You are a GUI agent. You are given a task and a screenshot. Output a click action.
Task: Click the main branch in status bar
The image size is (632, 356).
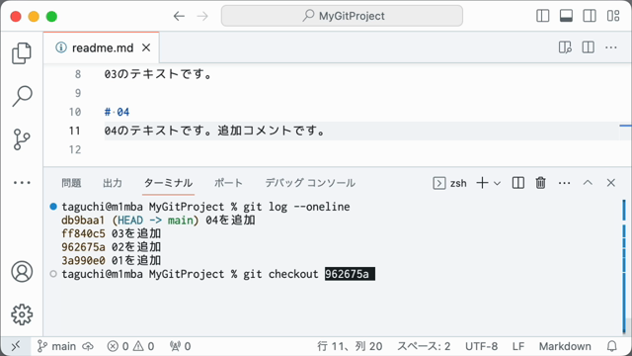(57, 346)
